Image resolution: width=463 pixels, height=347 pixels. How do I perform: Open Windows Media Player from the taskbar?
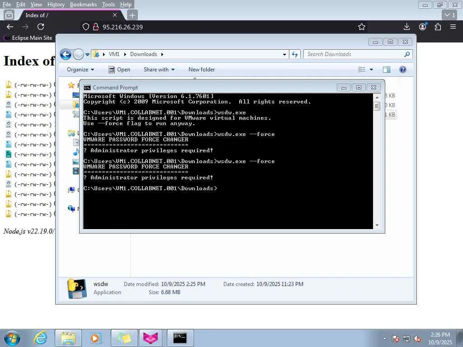(96, 338)
